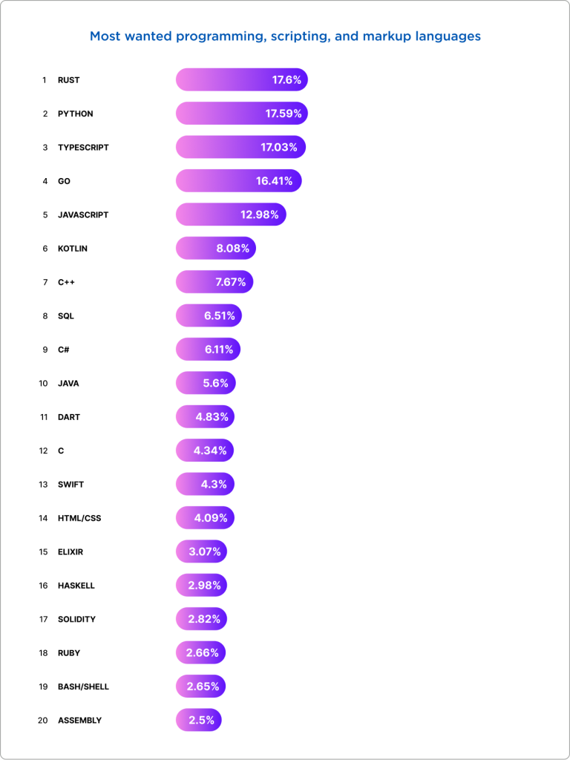
Task: Select the Kotlin bar at 8.08%
Action: [x=215, y=248]
